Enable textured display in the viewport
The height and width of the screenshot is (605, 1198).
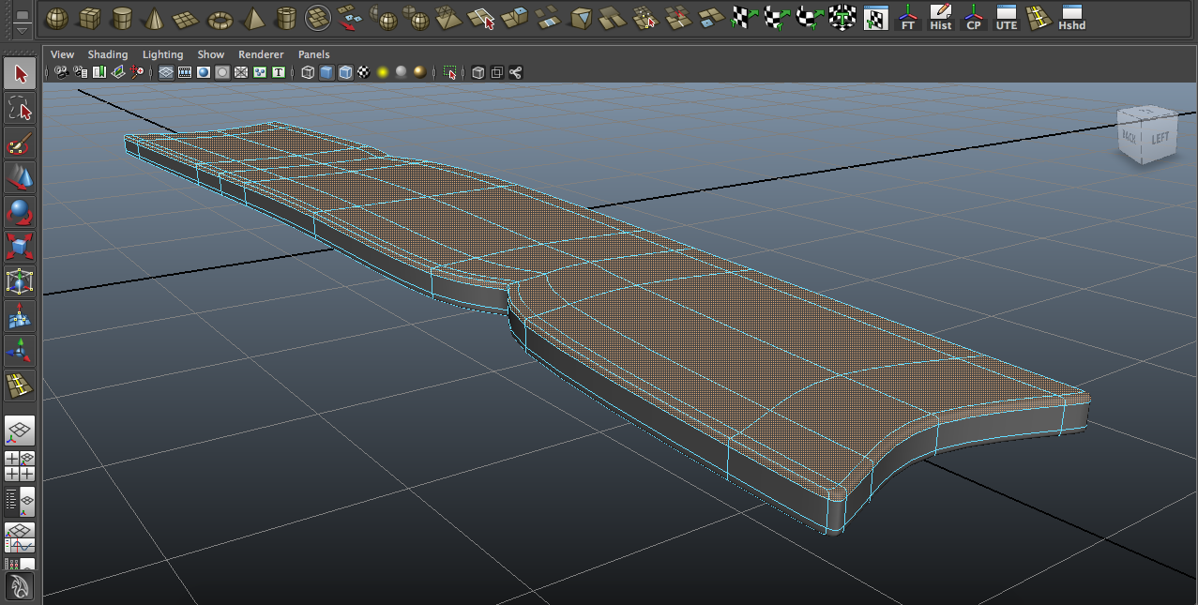[362, 72]
